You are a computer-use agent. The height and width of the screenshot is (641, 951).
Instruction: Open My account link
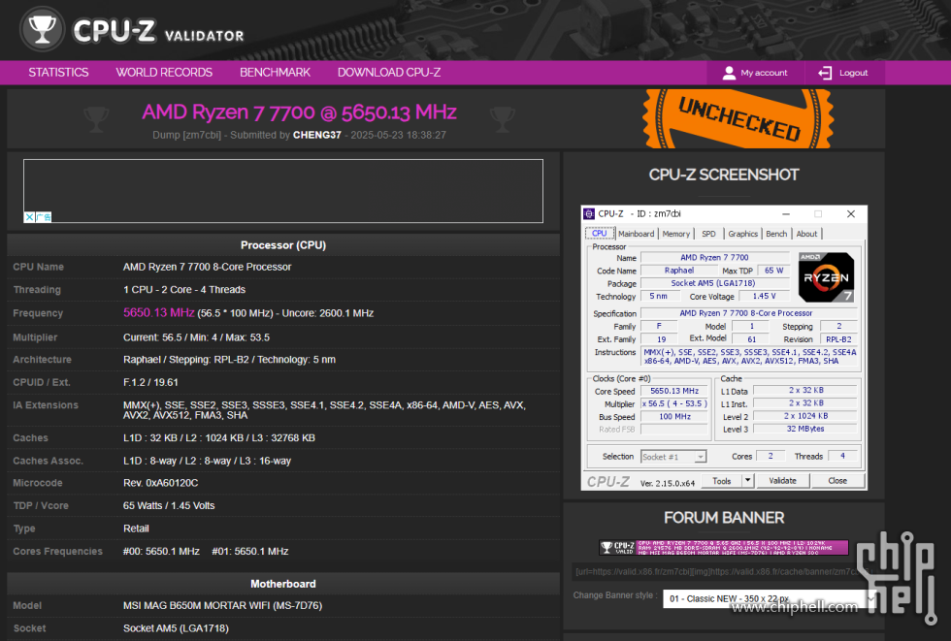tap(764, 73)
